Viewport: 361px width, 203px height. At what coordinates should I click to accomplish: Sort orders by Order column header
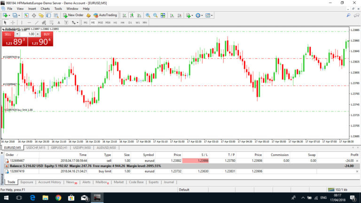(x=10, y=155)
